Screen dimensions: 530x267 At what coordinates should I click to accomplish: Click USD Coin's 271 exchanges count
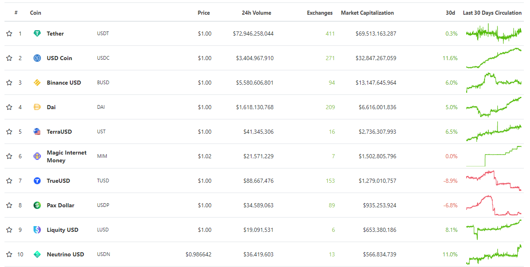(330, 58)
